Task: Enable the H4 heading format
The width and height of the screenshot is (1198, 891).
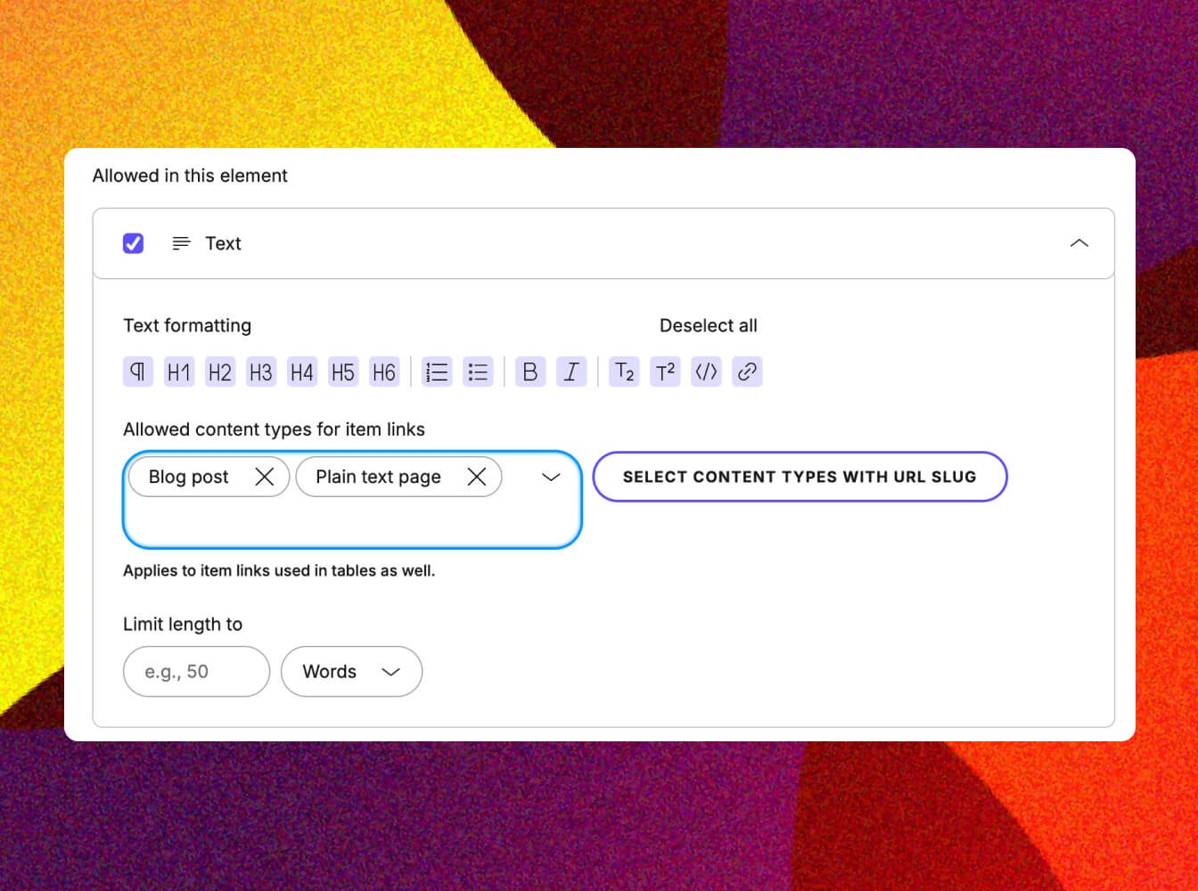Action: tap(301, 372)
